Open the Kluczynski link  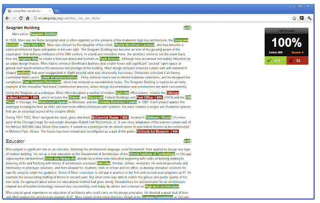click(x=95, y=97)
